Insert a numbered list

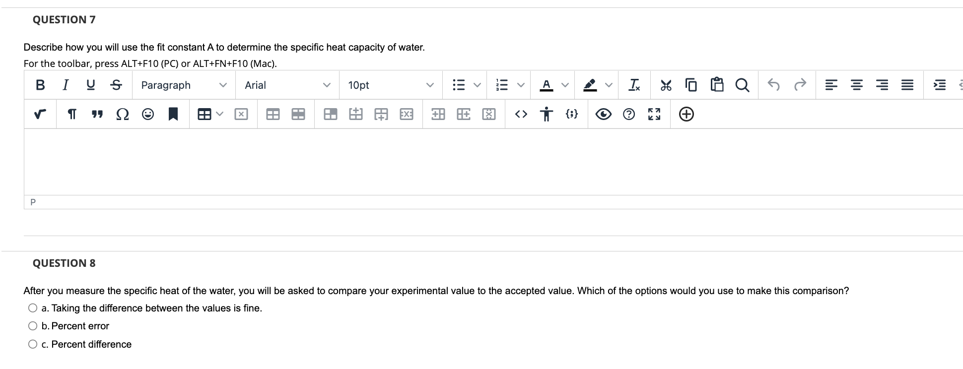click(502, 85)
